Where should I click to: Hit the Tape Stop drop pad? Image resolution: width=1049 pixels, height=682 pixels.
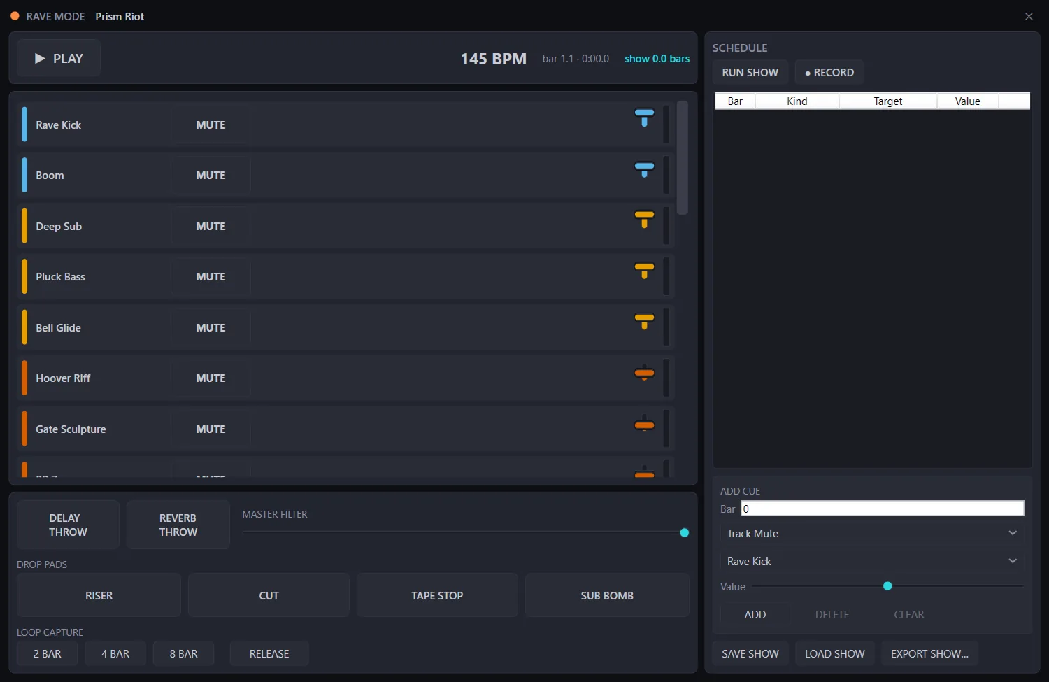[x=437, y=595]
